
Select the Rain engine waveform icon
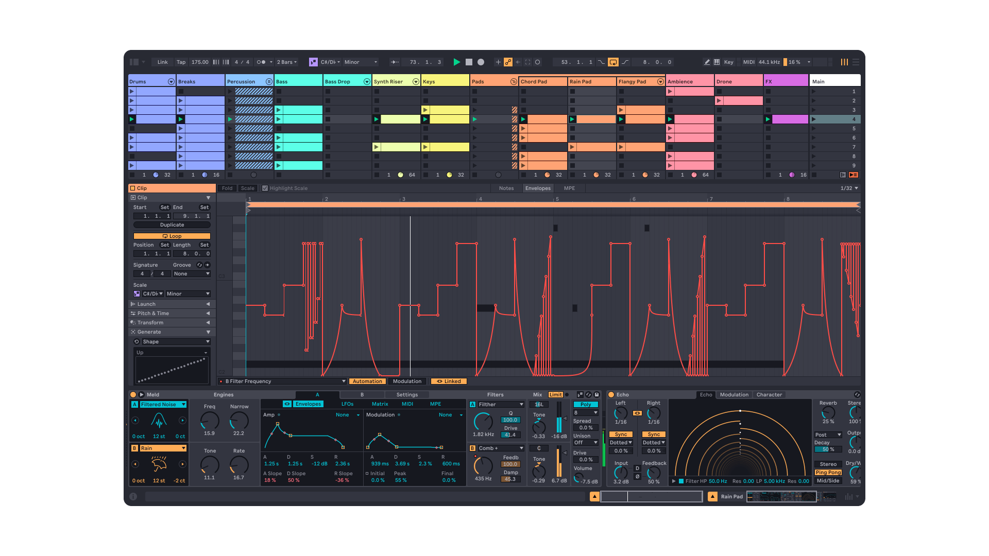pos(160,464)
